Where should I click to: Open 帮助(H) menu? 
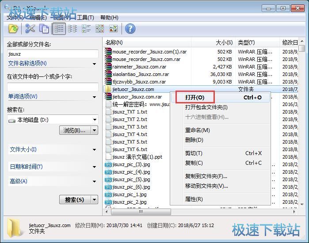click(109, 18)
